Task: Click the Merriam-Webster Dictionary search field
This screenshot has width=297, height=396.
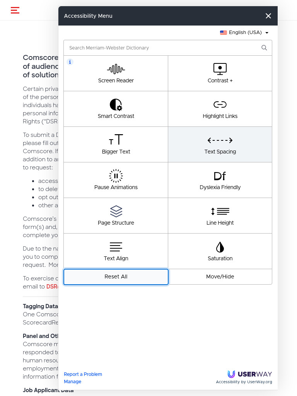Action: [168, 48]
